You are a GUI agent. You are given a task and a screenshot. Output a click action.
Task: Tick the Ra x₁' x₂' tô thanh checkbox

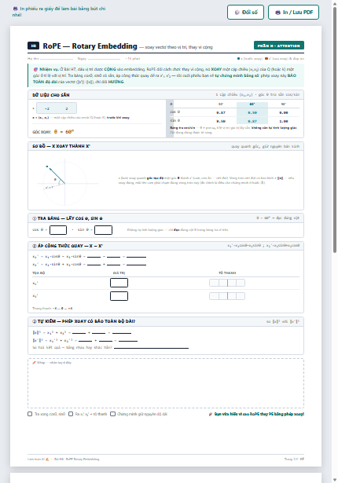[71, 414]
